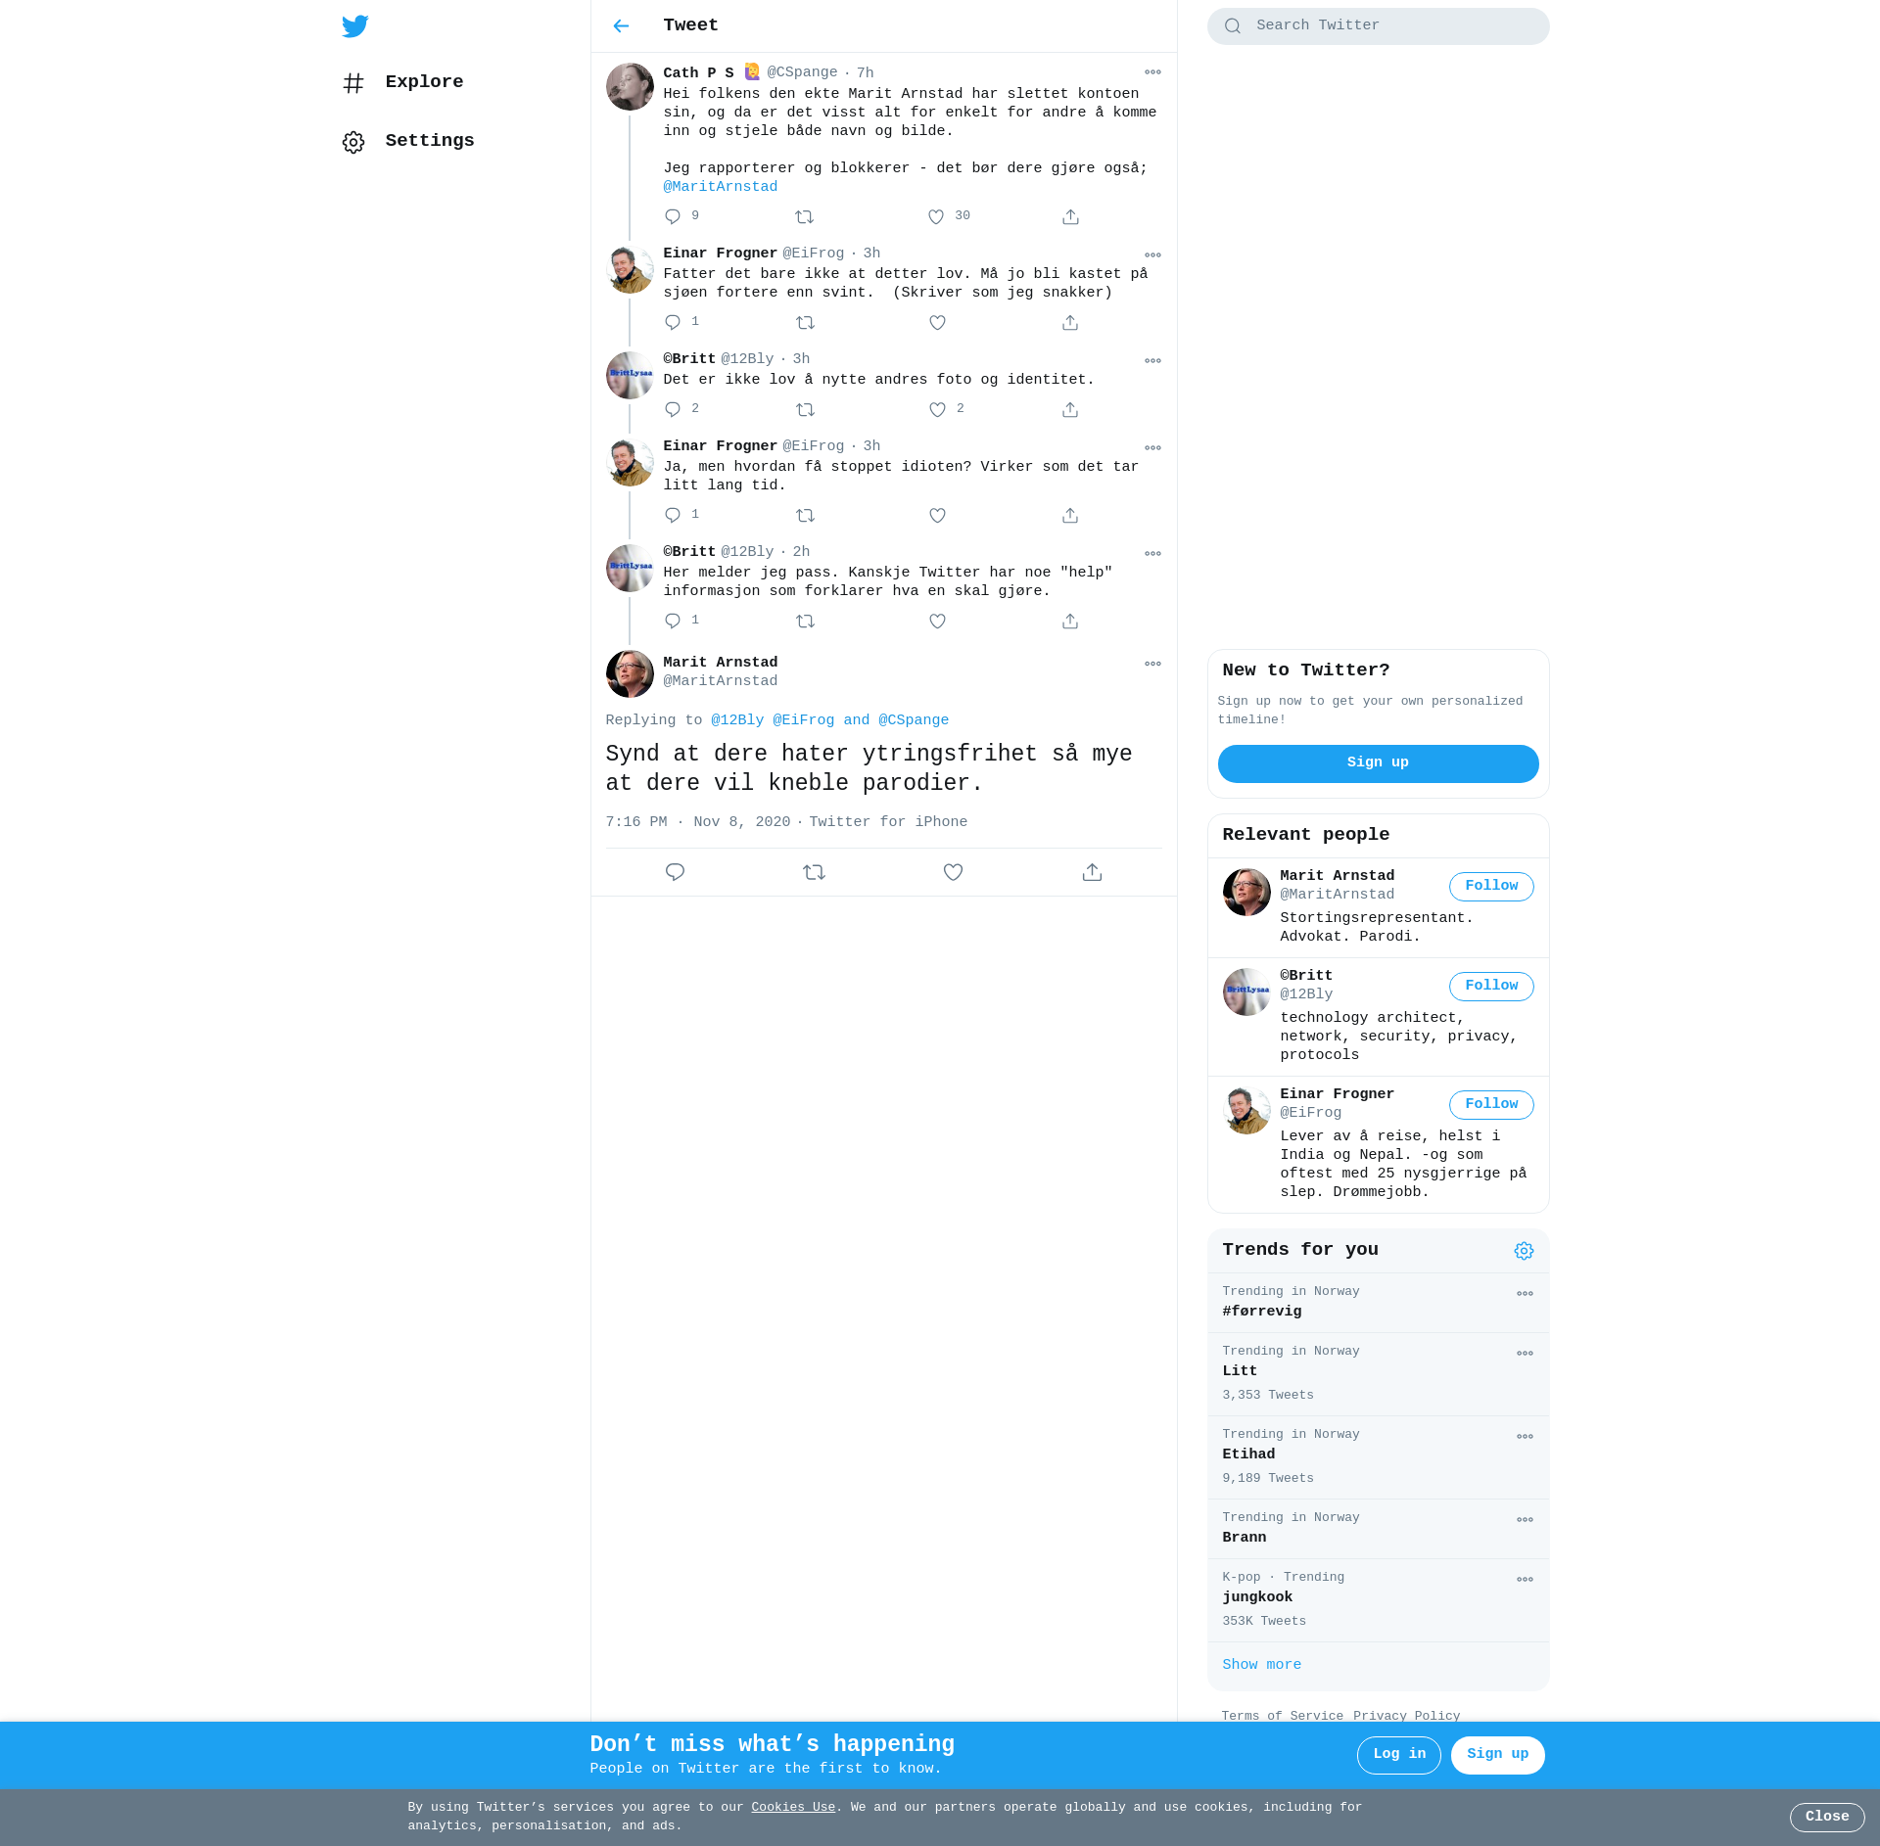The image size is (1880, 1846).
Task: Retweet Einar Frogner's first reply
Action: tap(805, 323)
